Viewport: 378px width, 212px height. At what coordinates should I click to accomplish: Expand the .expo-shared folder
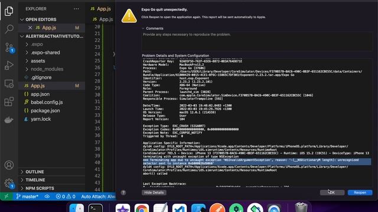[51, 52]
